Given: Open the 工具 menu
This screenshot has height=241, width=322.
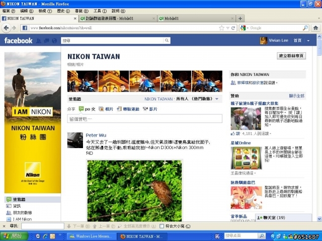Looking at the screenshot, I should click(100, 11).
